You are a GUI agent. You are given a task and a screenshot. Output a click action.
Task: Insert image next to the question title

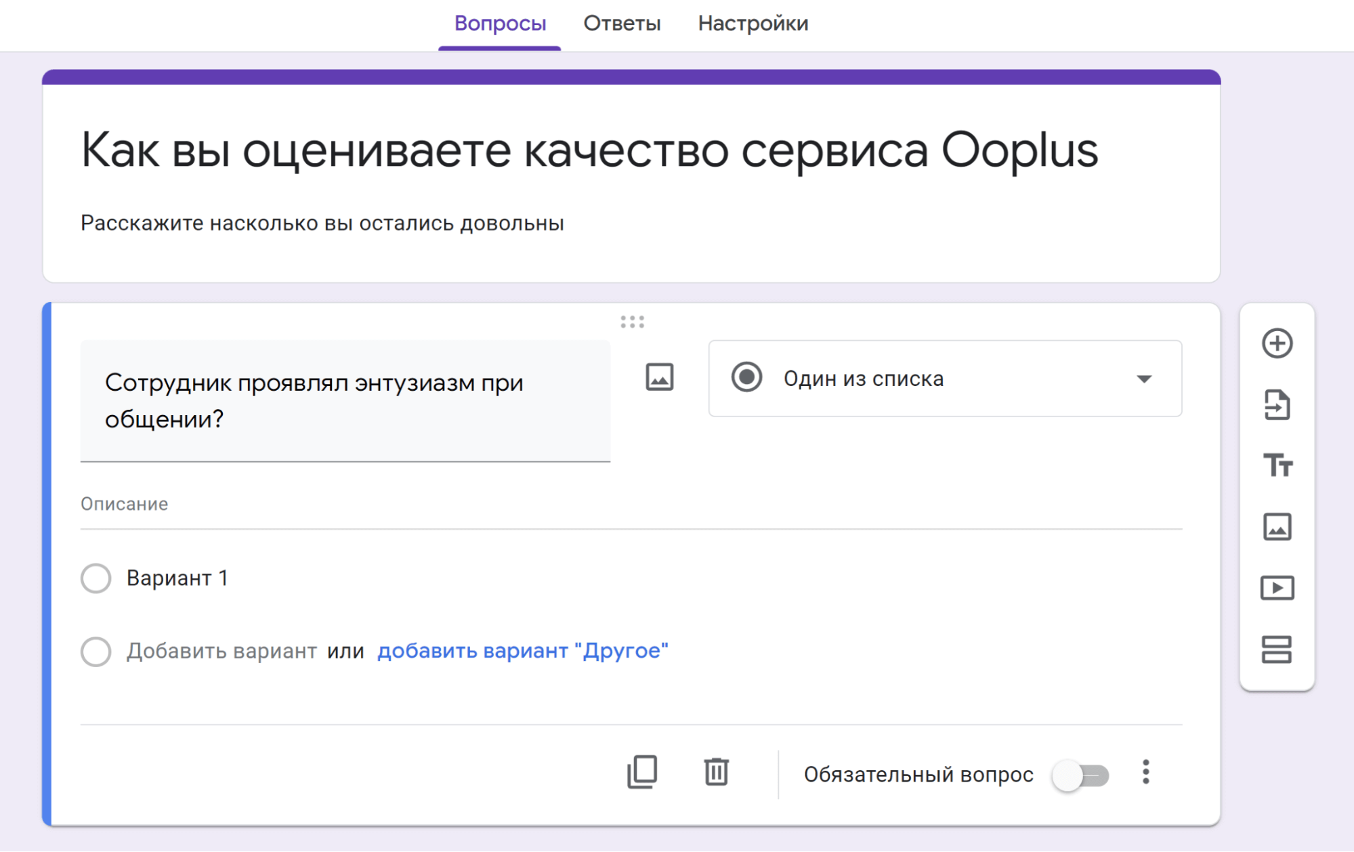pyautogui.click(x=659, y=377)
